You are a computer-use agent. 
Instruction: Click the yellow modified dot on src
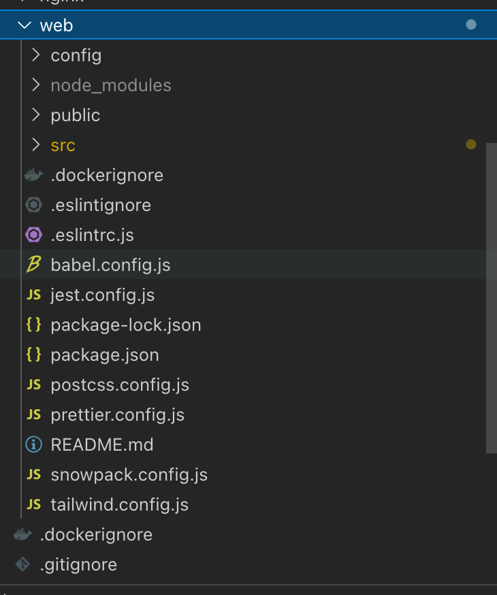coord(471,144)
